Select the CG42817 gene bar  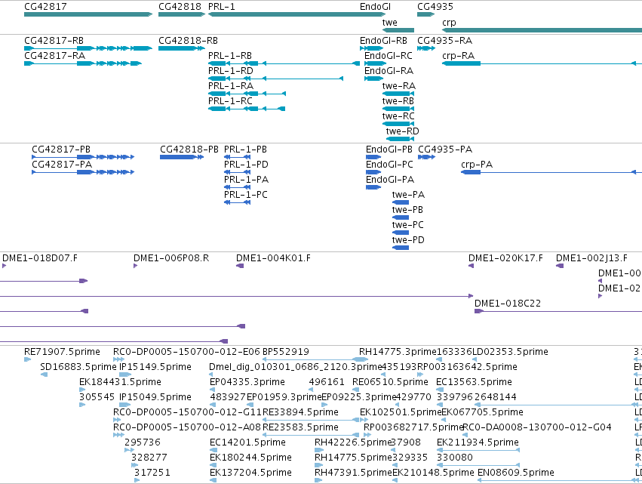click(88, 14)
